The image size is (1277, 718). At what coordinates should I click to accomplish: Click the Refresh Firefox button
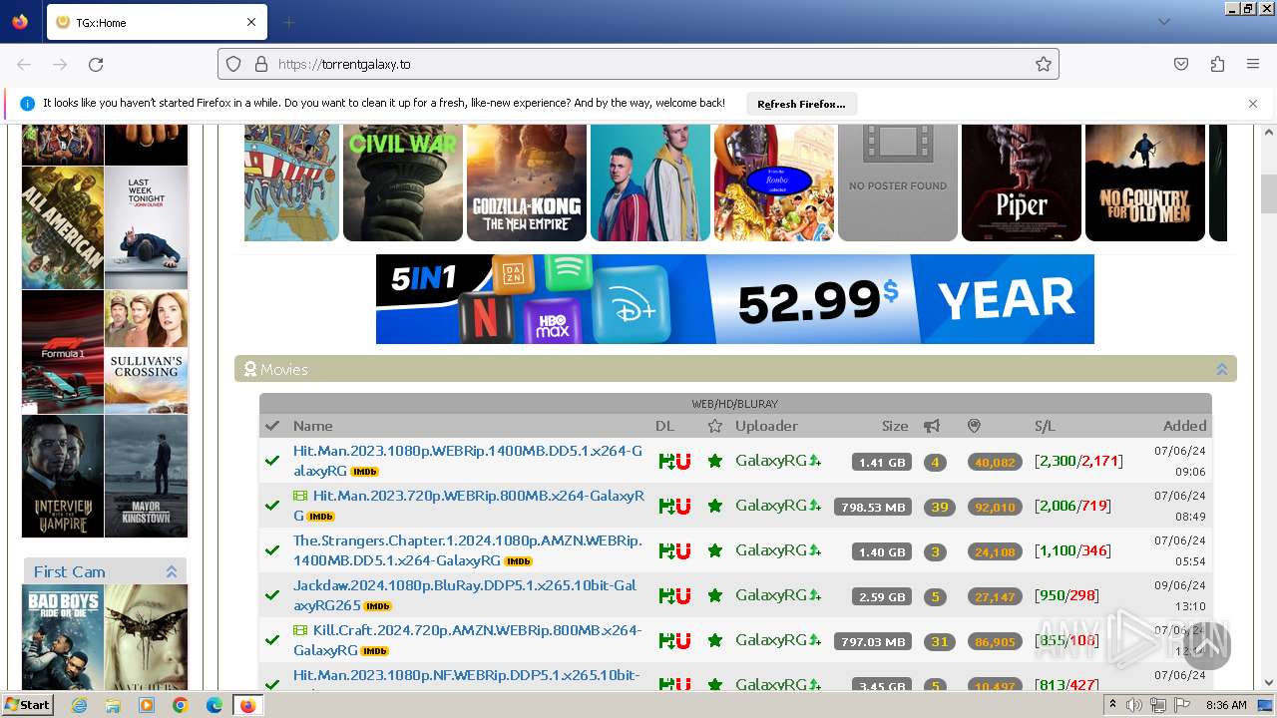click(801, 104)
